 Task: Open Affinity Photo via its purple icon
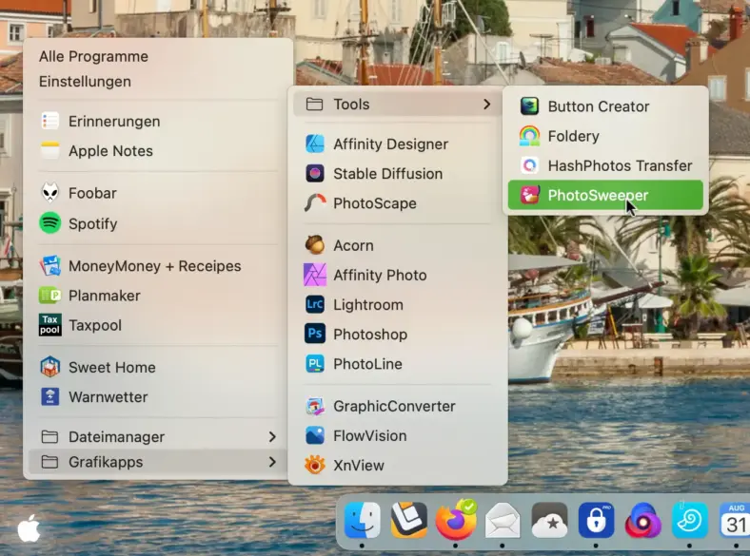[x=315, y=275]
